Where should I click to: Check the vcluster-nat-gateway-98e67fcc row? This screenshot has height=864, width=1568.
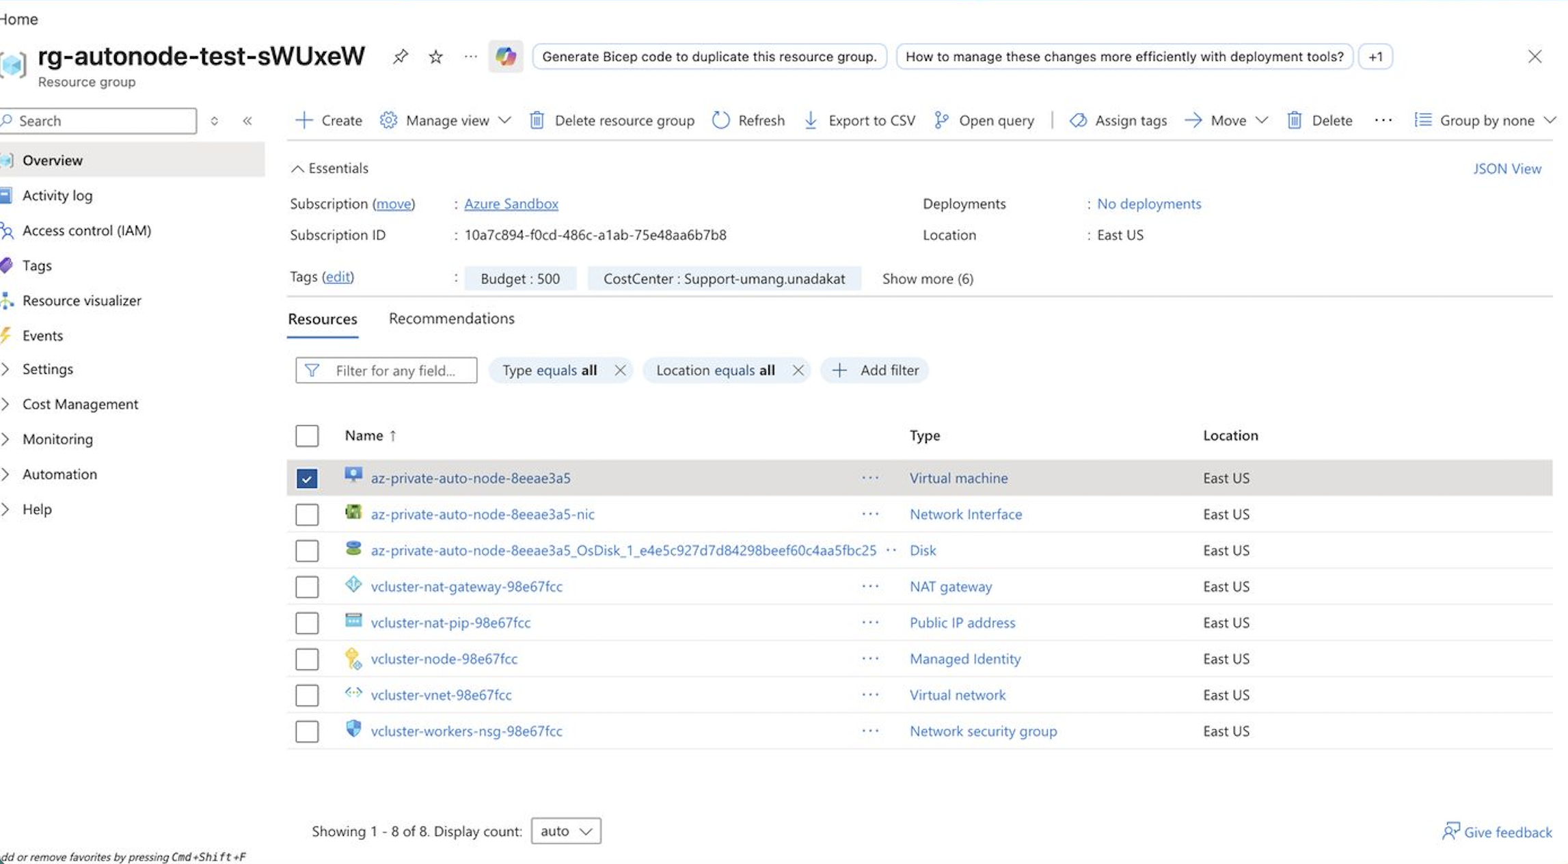coord(307,586)
